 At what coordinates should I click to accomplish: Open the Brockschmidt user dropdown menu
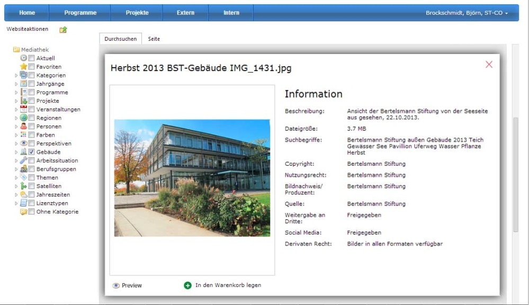pyautogui.click(x=467, y=13)
